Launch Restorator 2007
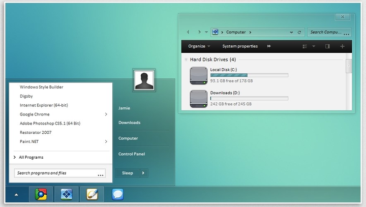The image size is (366, 207). (36, 132)
